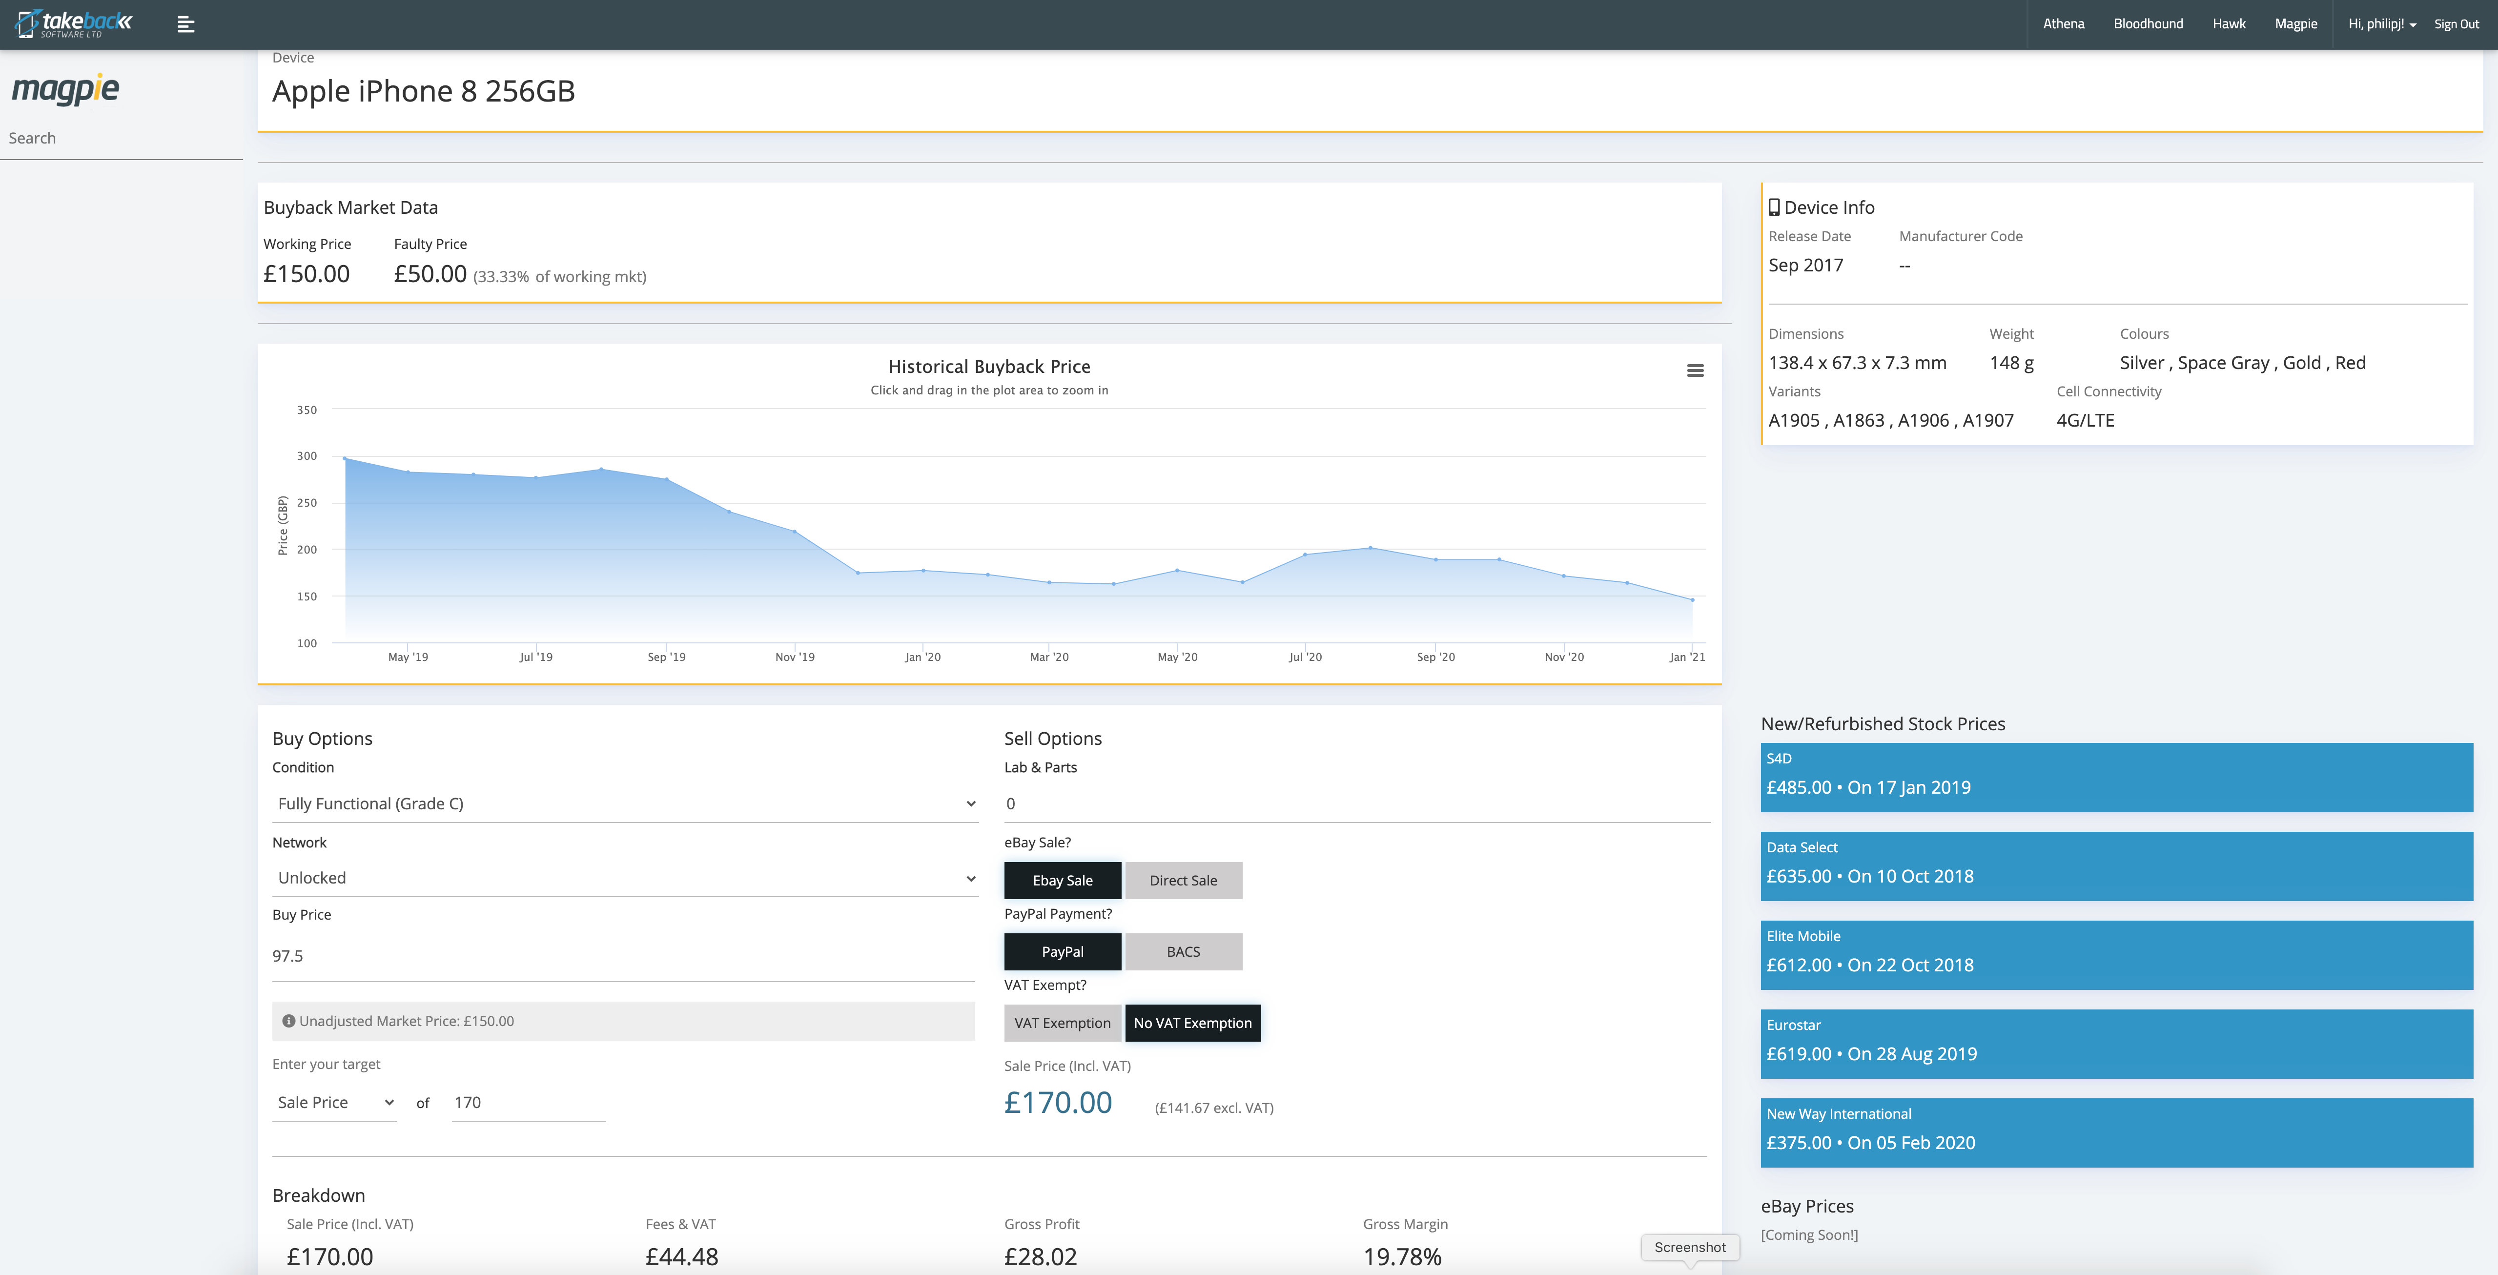Click the Colours list Silver, Space Gray
Image resolution: width=2498 pixels, height=1275 pixels.
(x=2242, y=363)
